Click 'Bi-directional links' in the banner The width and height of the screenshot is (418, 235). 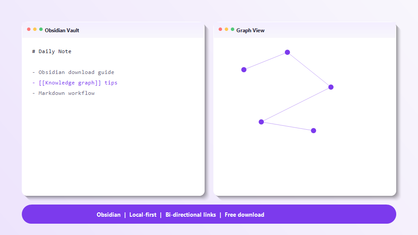[x=191, y=215]
